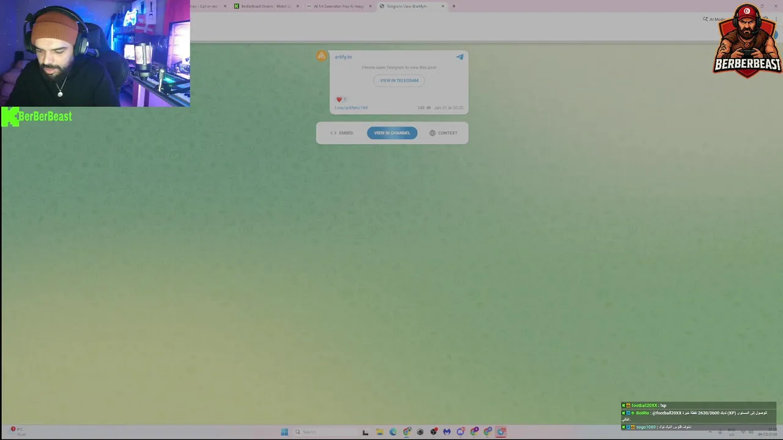Image resolution: width=783 pixels, height=440 pixels.
Task: Open File Explorer from the taskbar
Action: [380, 432]
